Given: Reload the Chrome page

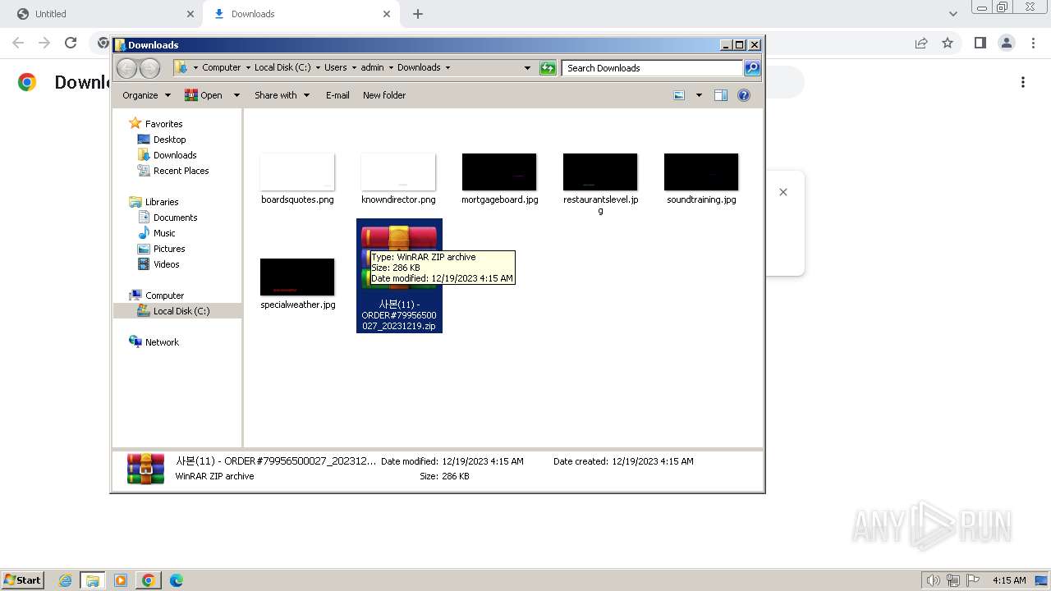Looking at the screenshot, I should coord(71,43).
